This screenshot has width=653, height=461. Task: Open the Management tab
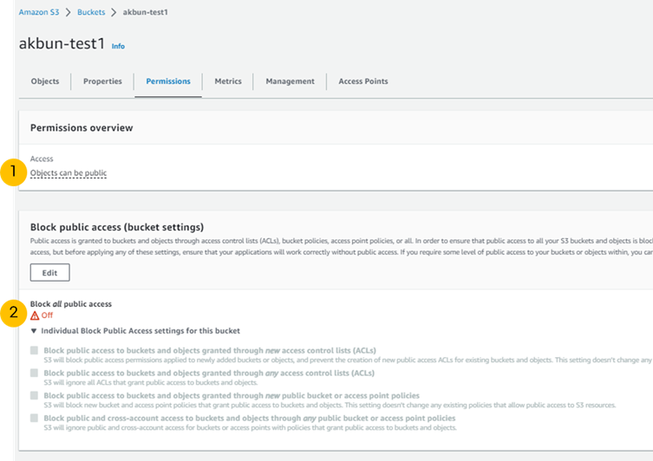(291, 81)
